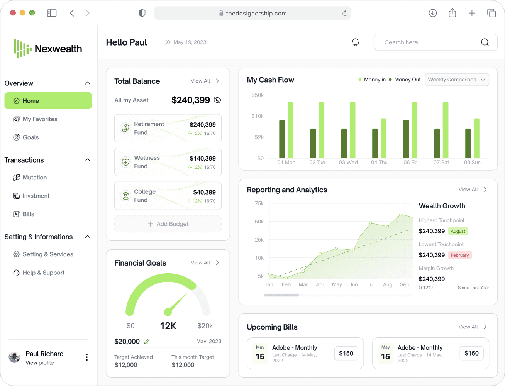Click View All in Reporting and Analytics
The height and width of the screenshot is (386, 505).
[x=468, y=190]
